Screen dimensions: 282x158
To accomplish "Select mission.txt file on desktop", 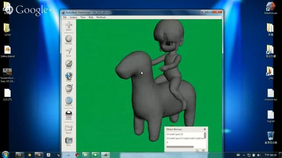I will point(271,95).
